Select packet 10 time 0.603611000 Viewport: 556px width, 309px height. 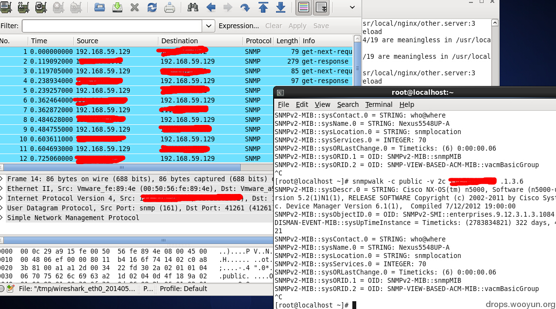pos(137,139)
